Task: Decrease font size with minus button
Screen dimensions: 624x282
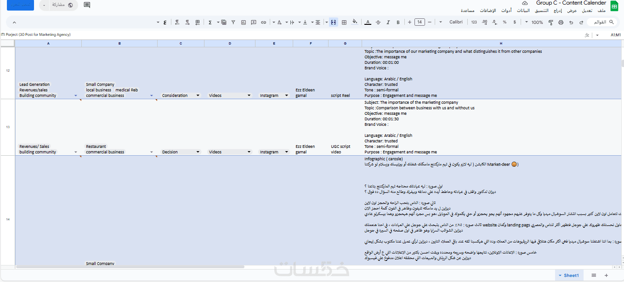Action: tap(430, 22)
